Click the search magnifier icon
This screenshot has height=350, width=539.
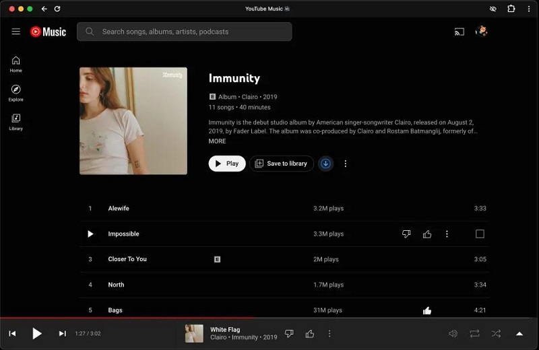[x=90, y=32]
